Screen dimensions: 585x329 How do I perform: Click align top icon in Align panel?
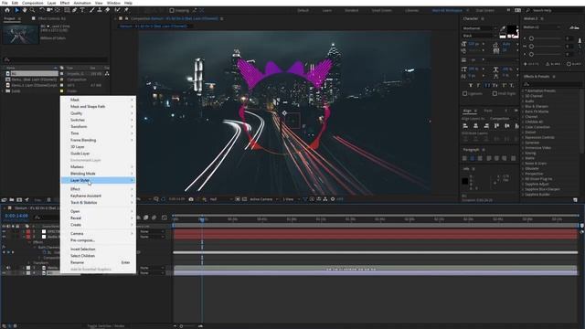pos(496,126)
